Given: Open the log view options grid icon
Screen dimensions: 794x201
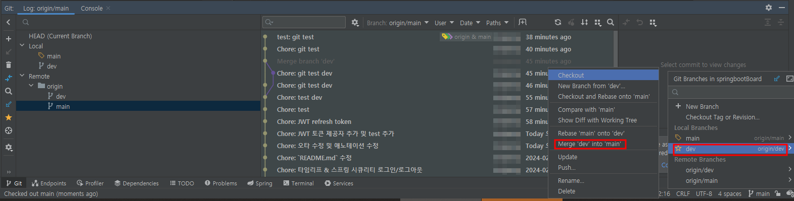Looking at the screenshot, I should coord(598,23).
